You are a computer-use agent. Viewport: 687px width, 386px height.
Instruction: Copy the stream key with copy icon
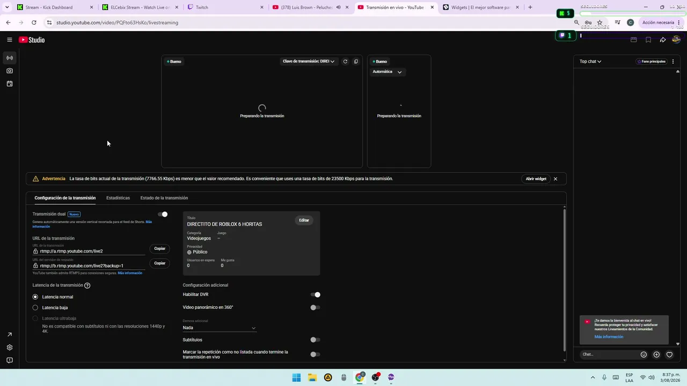[356, 62]
